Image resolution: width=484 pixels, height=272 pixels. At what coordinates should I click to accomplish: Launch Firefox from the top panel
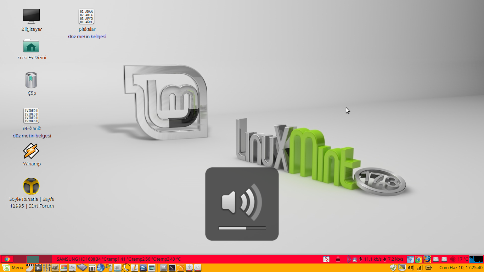[x=427, y=259]
